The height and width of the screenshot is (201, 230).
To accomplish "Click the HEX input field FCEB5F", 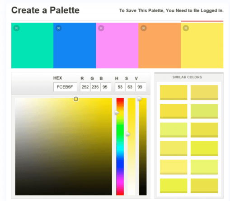I will (65, 87).
